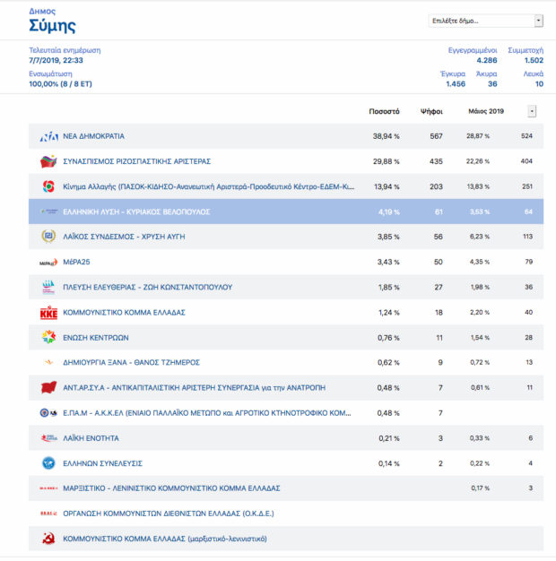
Task: Click Χρυσή Αυγή May percentage 6,23 %
Action: click(480, 237)
